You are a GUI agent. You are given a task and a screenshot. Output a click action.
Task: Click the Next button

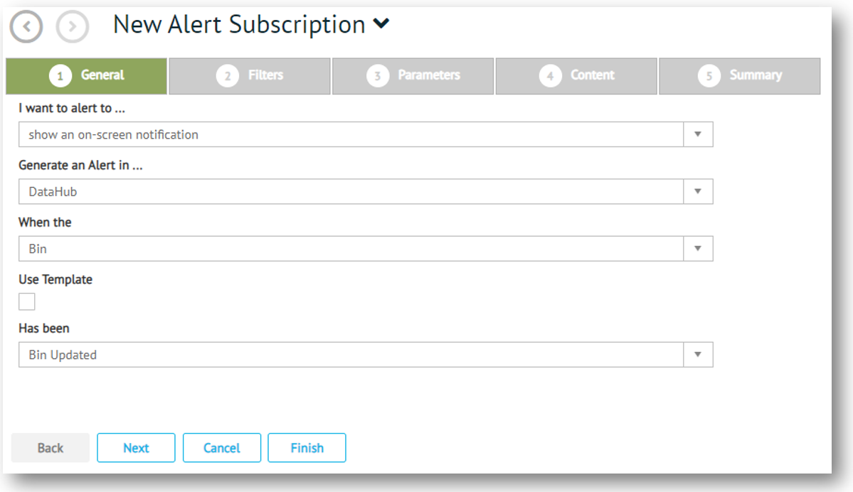pos(136,448)
